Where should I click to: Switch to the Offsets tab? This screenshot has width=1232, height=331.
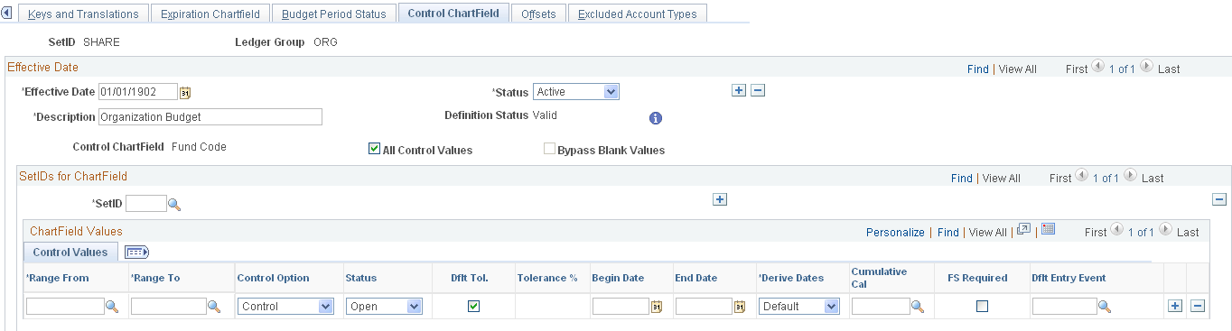coord(538,14)
